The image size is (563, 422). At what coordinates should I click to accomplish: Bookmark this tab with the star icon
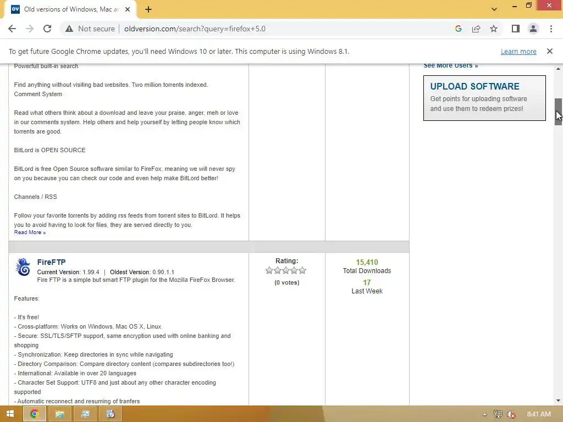point(494,29)
